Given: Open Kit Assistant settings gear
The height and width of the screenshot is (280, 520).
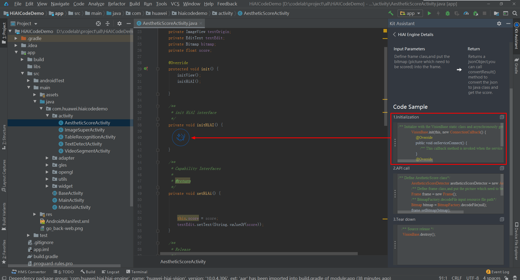Looking at the screenshot, I should (499, 24).
